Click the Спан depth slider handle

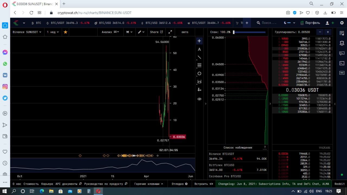click(x=234, y=32)
